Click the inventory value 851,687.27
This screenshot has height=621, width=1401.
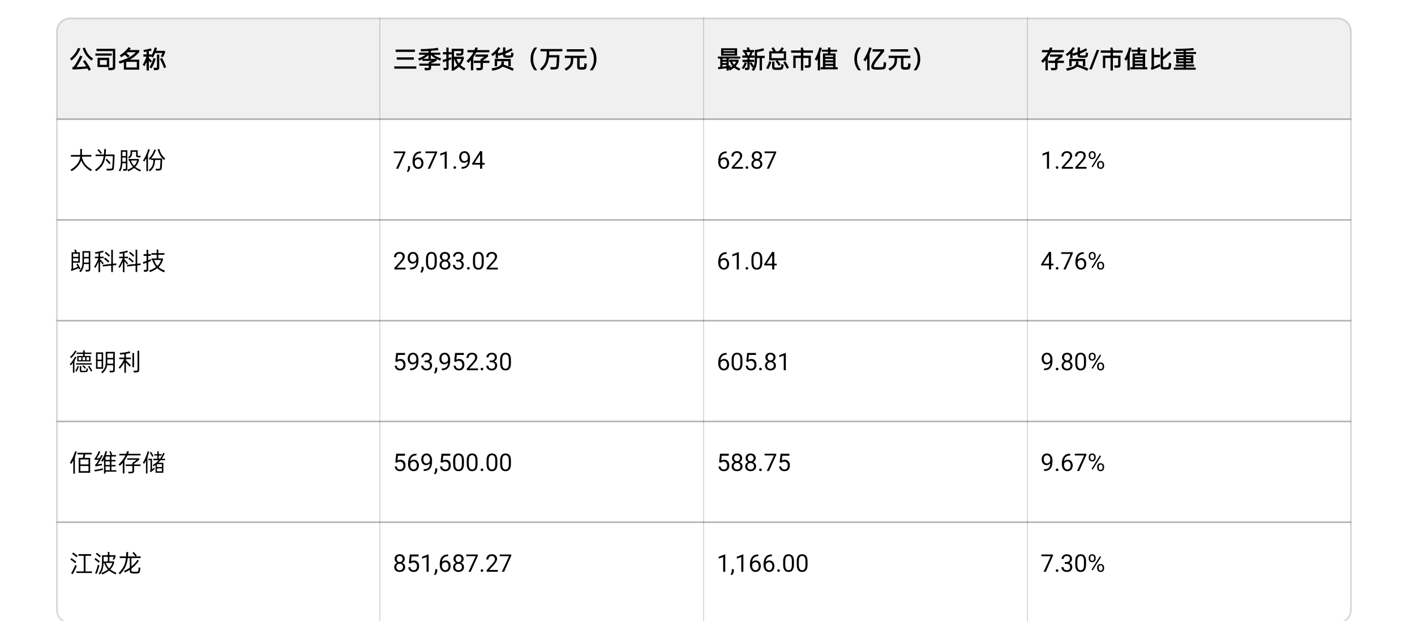[x=453, y=564]
